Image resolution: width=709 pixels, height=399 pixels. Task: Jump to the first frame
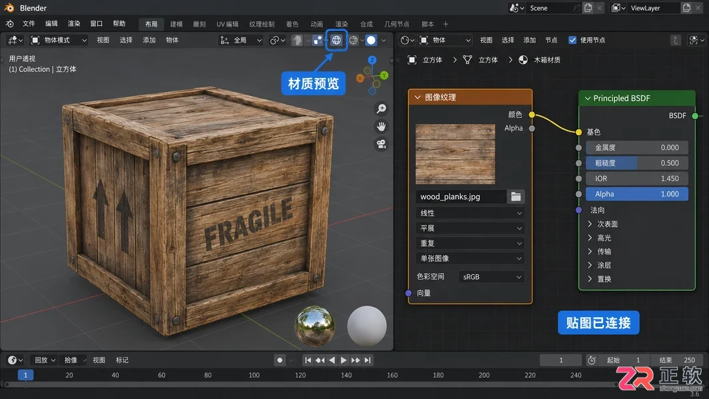308,360
